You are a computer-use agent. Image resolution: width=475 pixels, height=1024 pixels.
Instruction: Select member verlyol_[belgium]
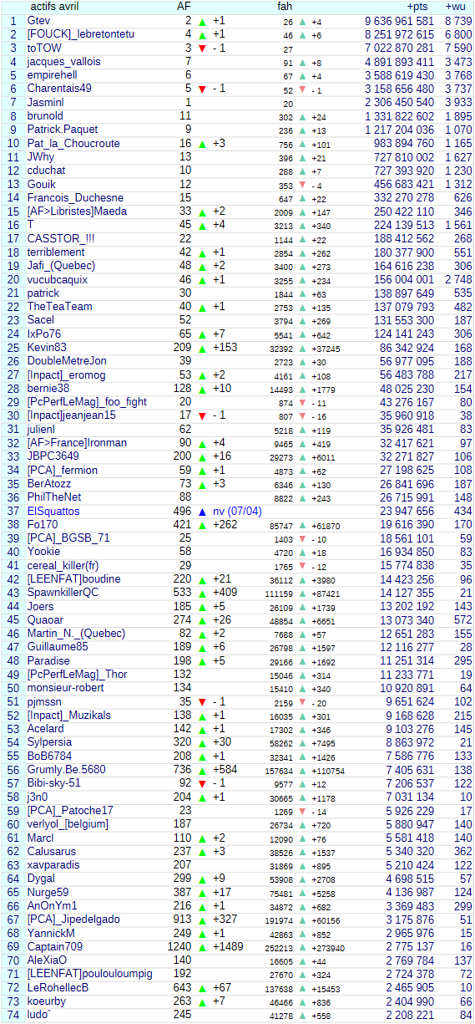pyautogui.click(x=68, y=823)
